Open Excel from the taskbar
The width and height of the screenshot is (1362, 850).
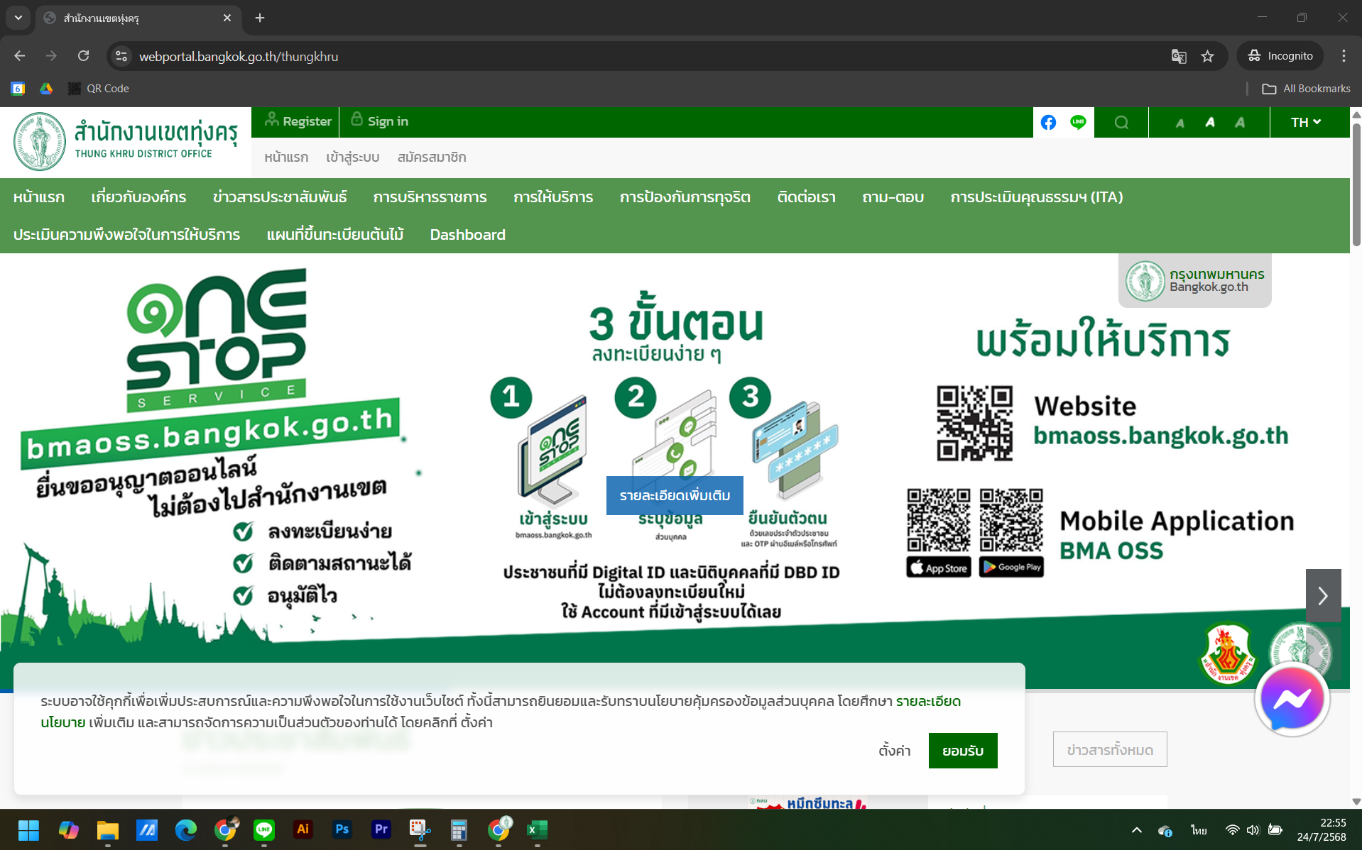tap(537, 829)
